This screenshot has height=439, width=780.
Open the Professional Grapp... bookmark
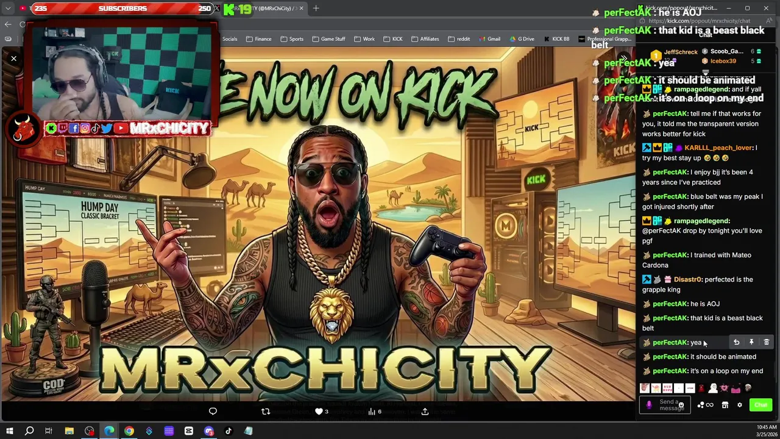pos(605,39)
